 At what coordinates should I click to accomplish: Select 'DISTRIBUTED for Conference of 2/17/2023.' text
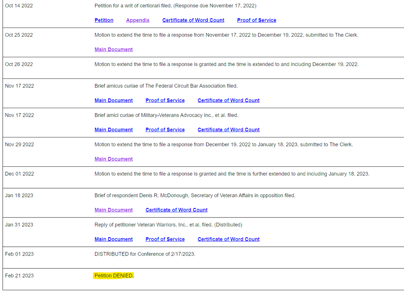point(145,254)
